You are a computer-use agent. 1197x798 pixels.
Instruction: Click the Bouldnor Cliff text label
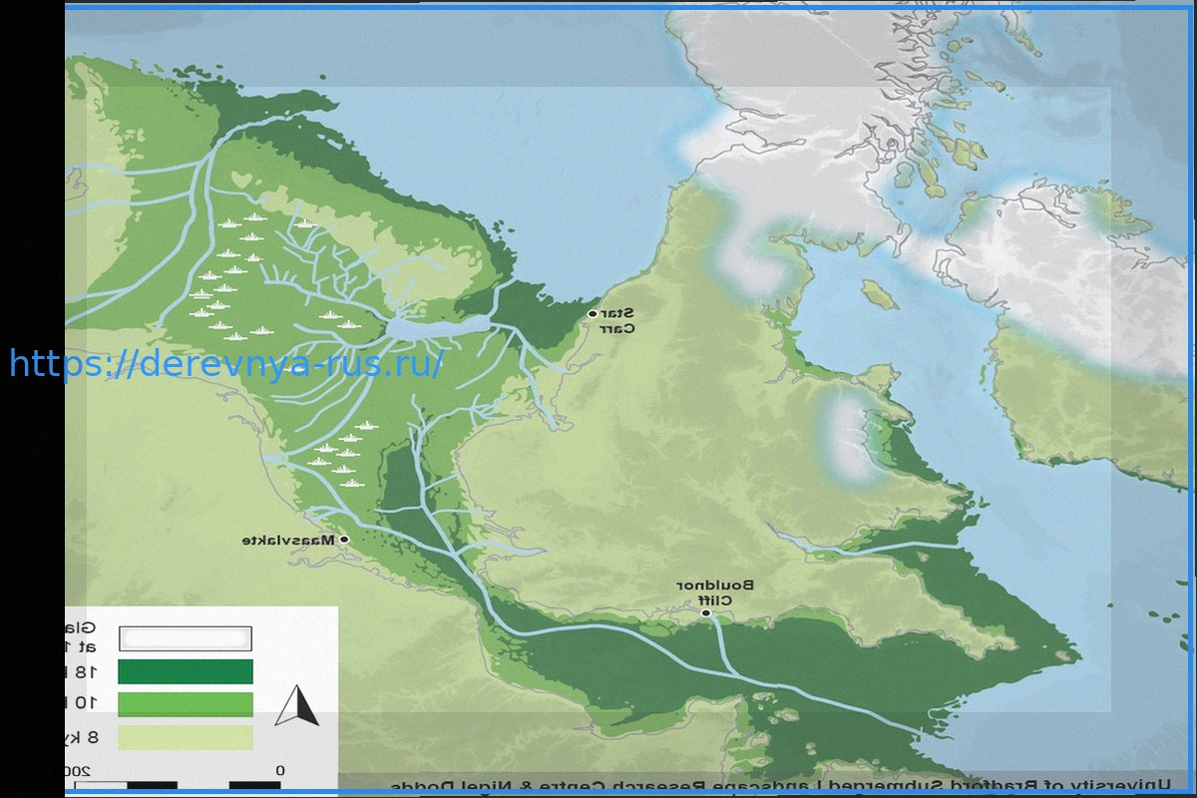(715, 593)
